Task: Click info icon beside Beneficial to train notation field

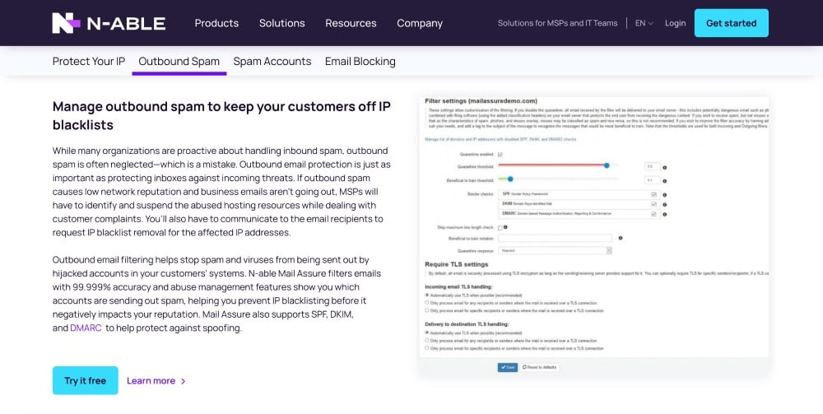Action: coord(621,238)
